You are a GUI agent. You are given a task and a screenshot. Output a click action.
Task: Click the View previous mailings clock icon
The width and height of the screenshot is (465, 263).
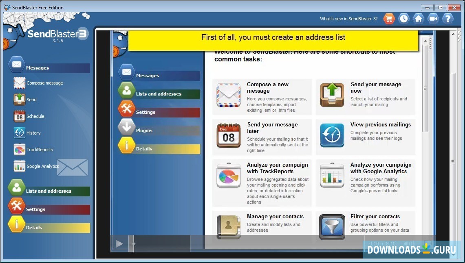[332, 135]
